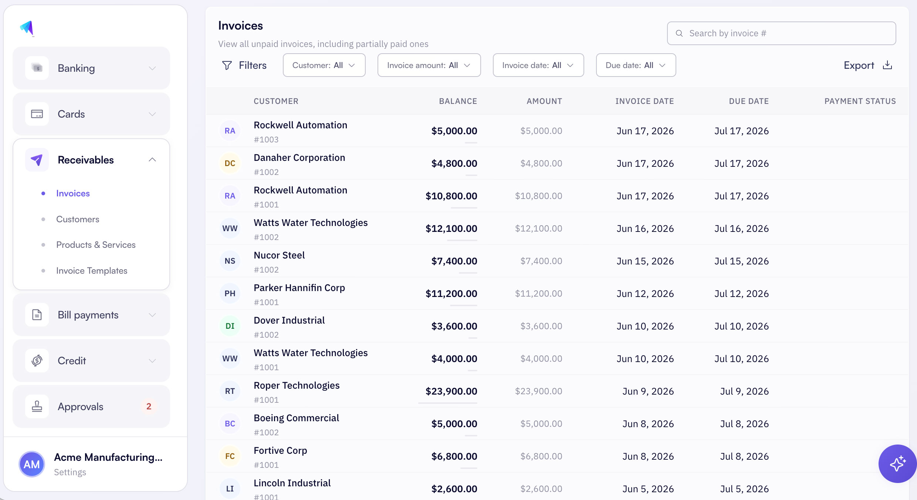
Task: Click the $23,900.00 Roper Technologies balance
Action: (x=451, y=391)
